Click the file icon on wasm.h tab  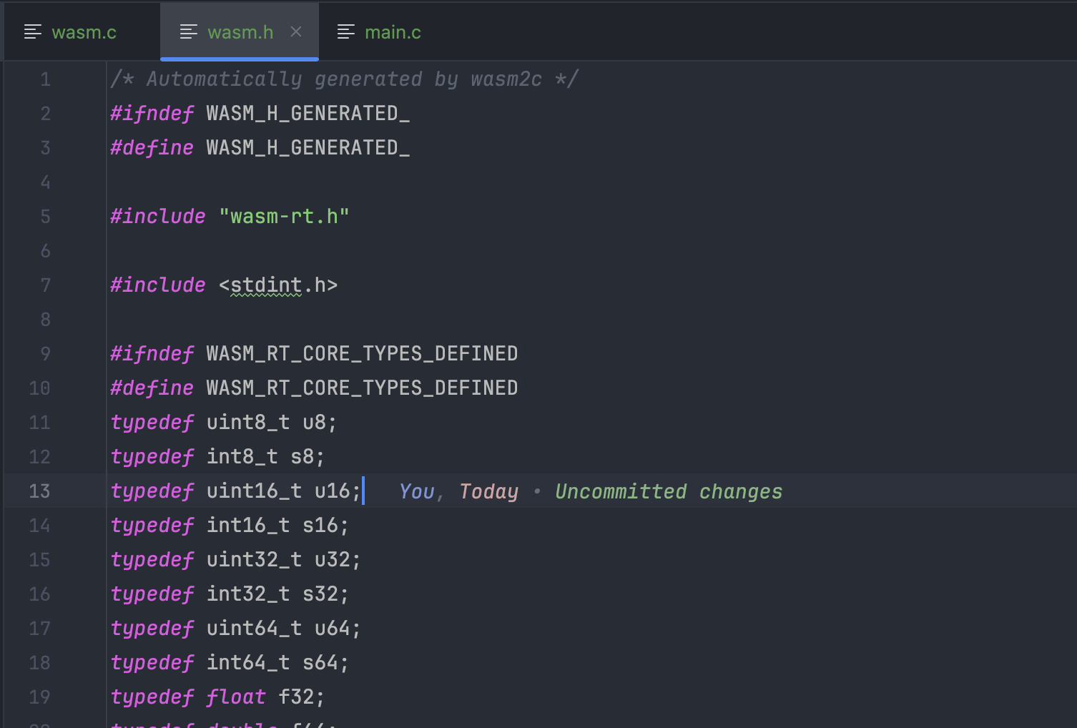189,31
